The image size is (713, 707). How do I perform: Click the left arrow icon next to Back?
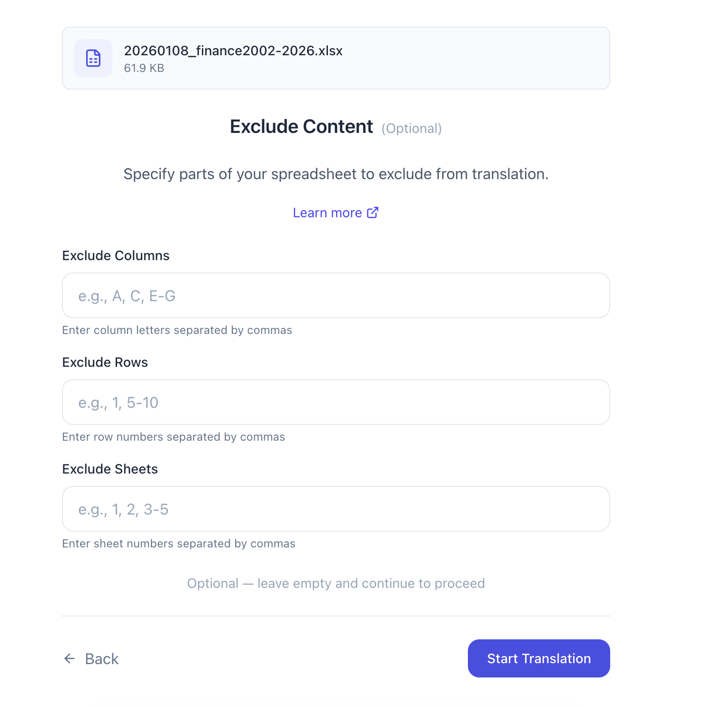69,658
